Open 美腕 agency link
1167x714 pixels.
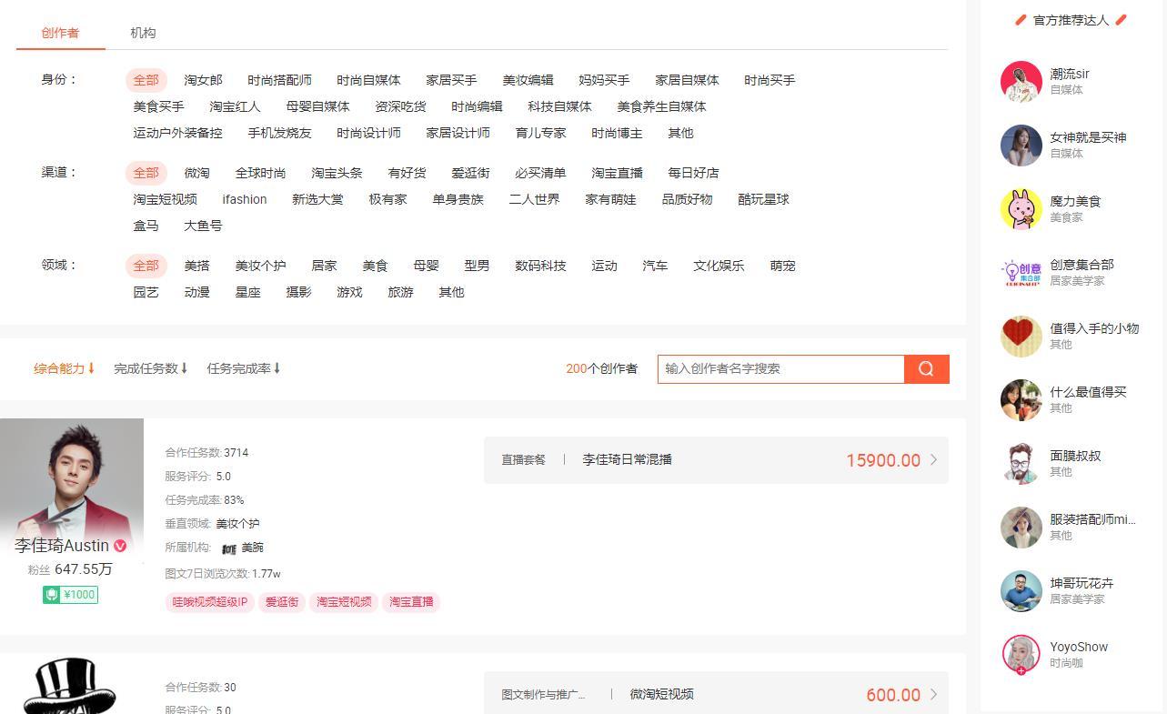[252, 548]
